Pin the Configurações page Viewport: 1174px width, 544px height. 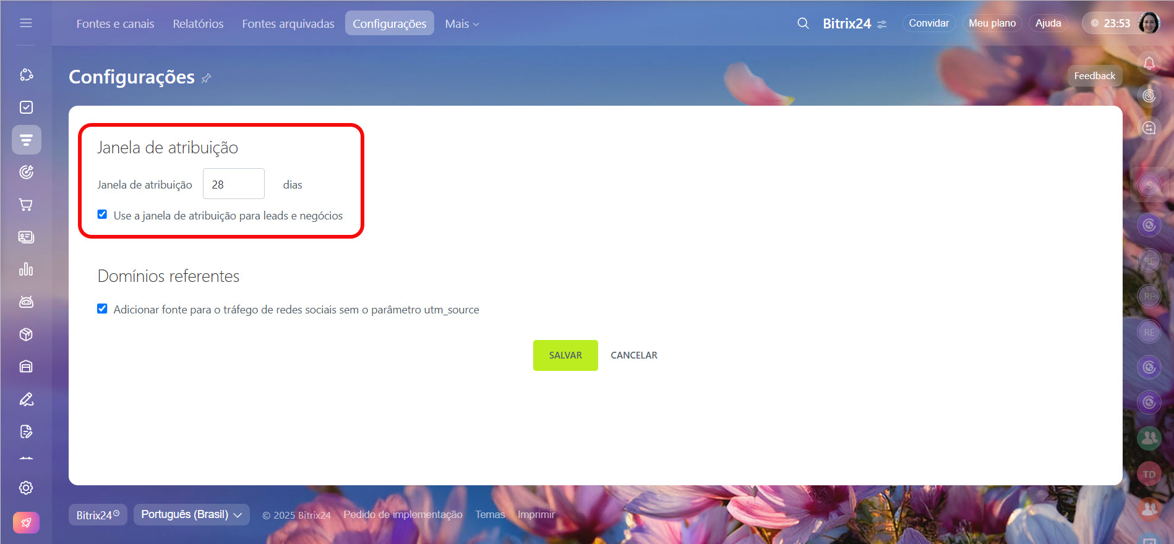207,78
